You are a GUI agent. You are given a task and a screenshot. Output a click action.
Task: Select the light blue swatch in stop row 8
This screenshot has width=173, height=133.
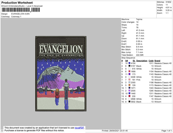[x=129, y=82]
